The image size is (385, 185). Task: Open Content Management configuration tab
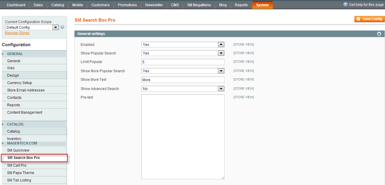(34, 112)
